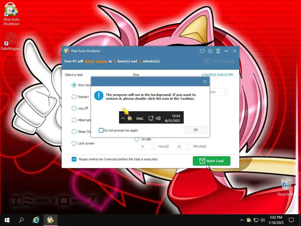Uncheck the 5 minutes reminder checkbox
This screenshot has width=301, height=226.
(74, 159)
